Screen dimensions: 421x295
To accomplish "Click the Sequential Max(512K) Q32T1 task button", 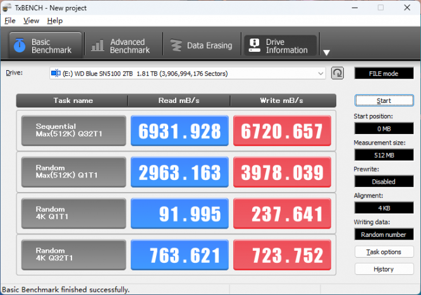I will click(x=73, y=131).
